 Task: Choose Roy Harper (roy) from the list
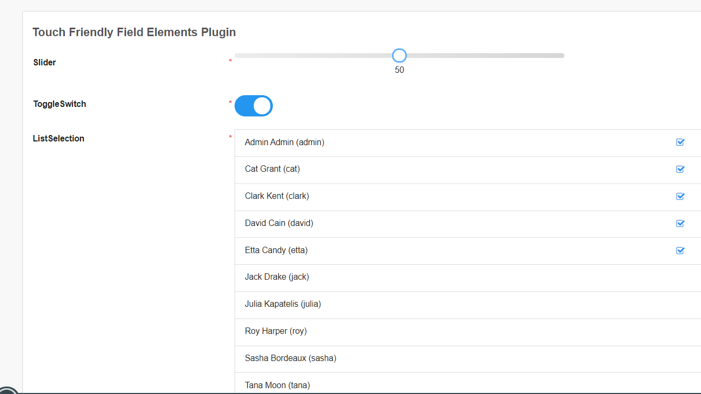click(x=276, y=331)
